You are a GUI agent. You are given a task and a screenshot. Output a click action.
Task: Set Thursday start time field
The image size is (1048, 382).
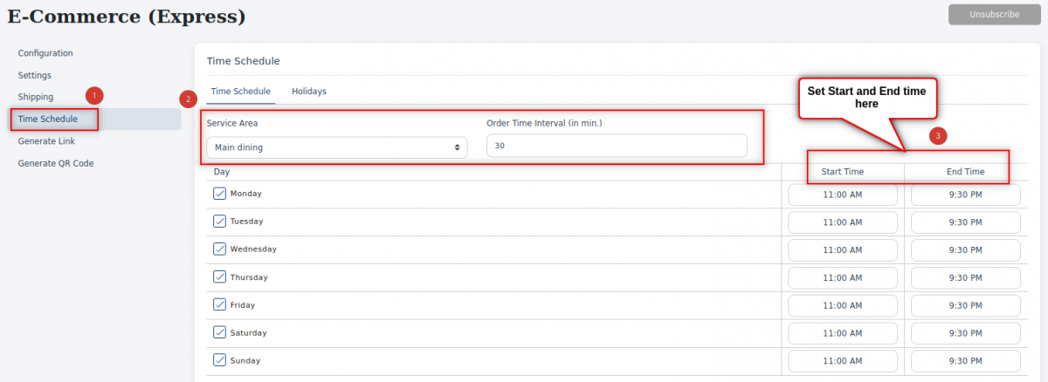click(x=843, y=278)
